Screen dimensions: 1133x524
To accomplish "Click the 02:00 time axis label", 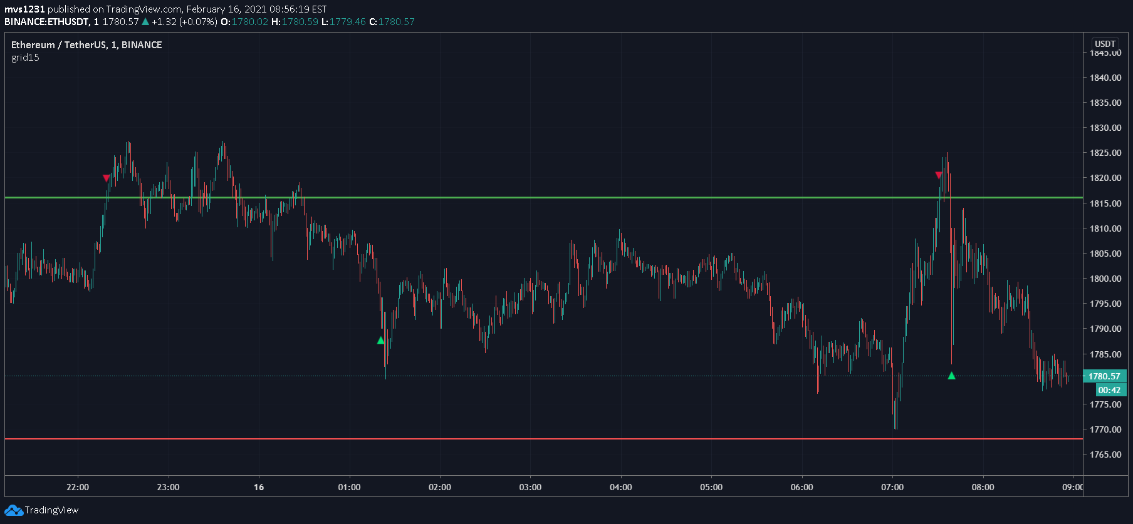I will pos(440,487).
